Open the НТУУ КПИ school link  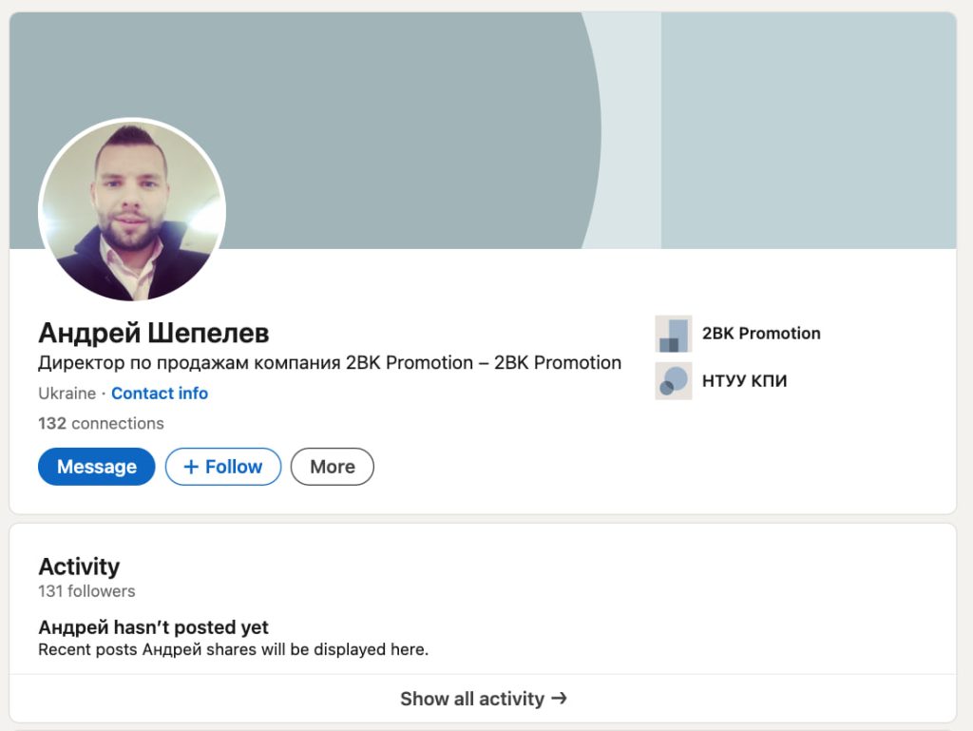744,381
